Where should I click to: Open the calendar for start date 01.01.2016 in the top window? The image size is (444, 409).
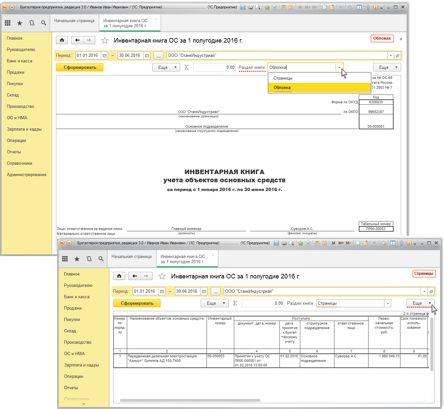[x=104, y=56]
